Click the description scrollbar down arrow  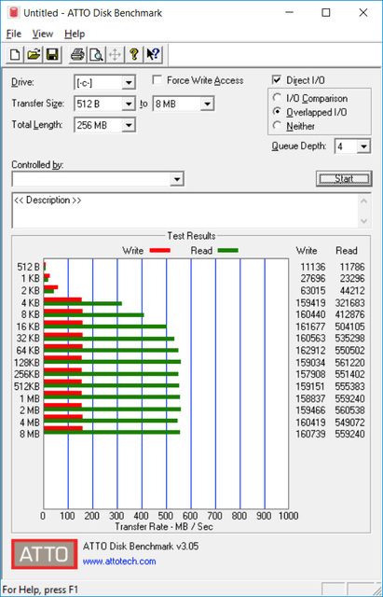364,221
